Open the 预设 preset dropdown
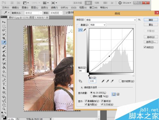 pos(111,20)
